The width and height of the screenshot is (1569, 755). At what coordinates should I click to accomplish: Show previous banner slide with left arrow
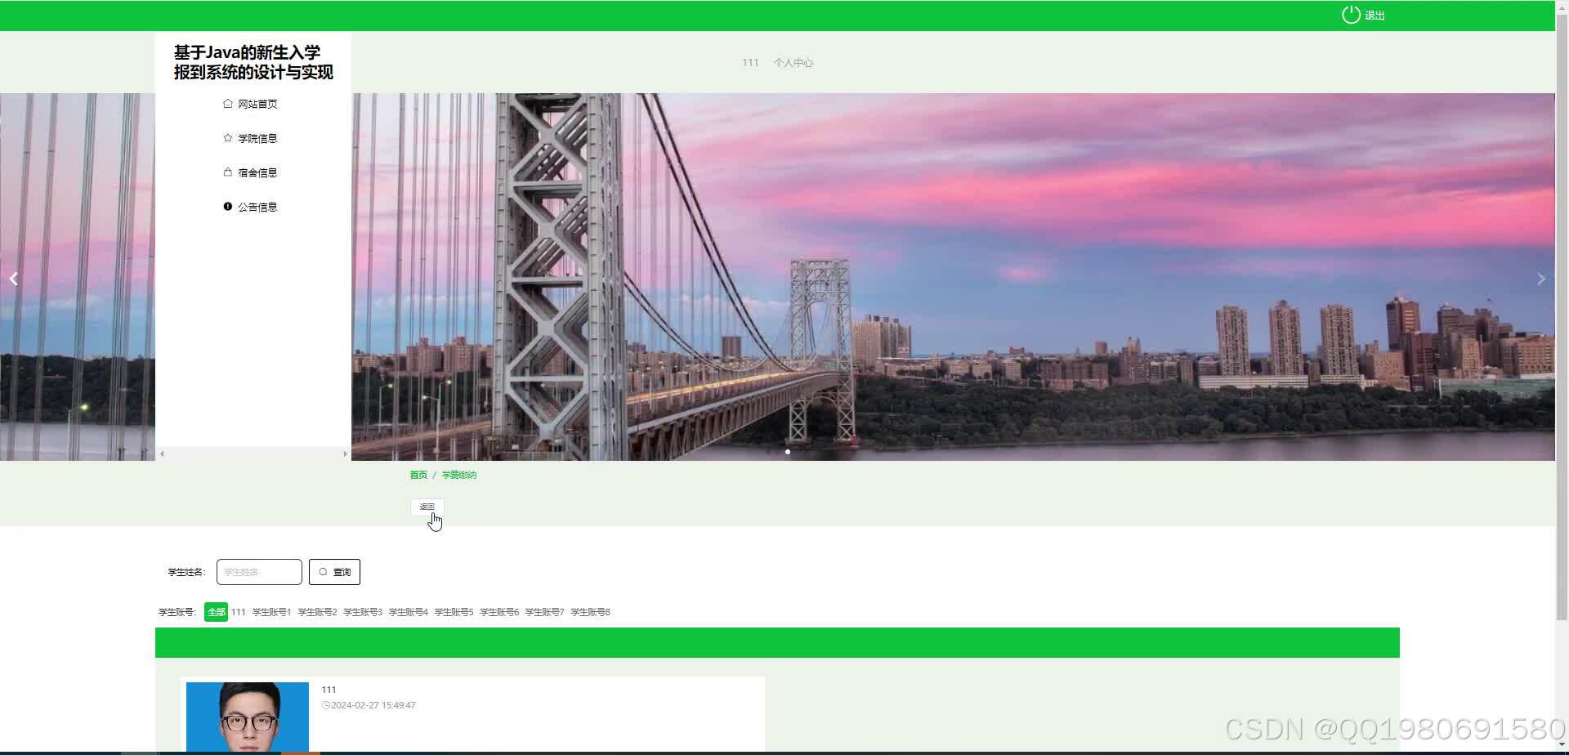point(14,279)
